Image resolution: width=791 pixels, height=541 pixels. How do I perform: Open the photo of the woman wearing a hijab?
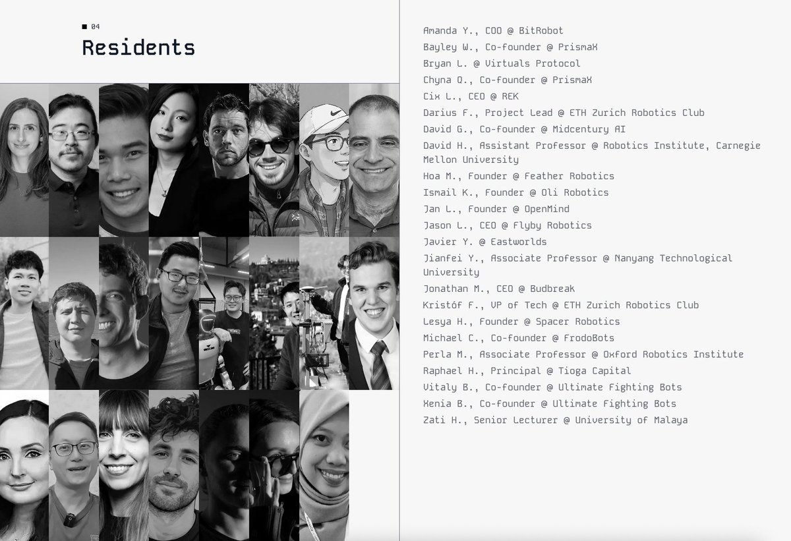(324, 465)
